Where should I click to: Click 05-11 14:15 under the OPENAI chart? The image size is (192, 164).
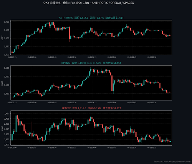pyautogui.click(x=92, y=102)
